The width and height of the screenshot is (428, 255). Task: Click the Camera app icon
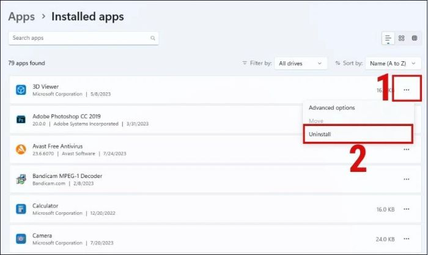[x=21, y=238]
